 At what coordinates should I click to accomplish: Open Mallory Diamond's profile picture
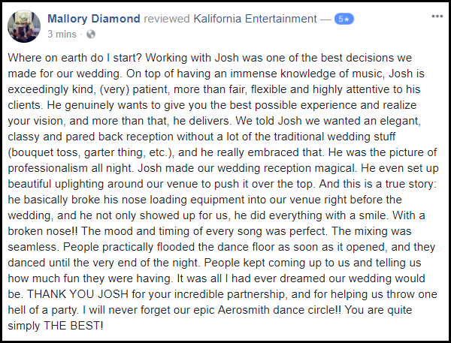[x=24, y=26]
